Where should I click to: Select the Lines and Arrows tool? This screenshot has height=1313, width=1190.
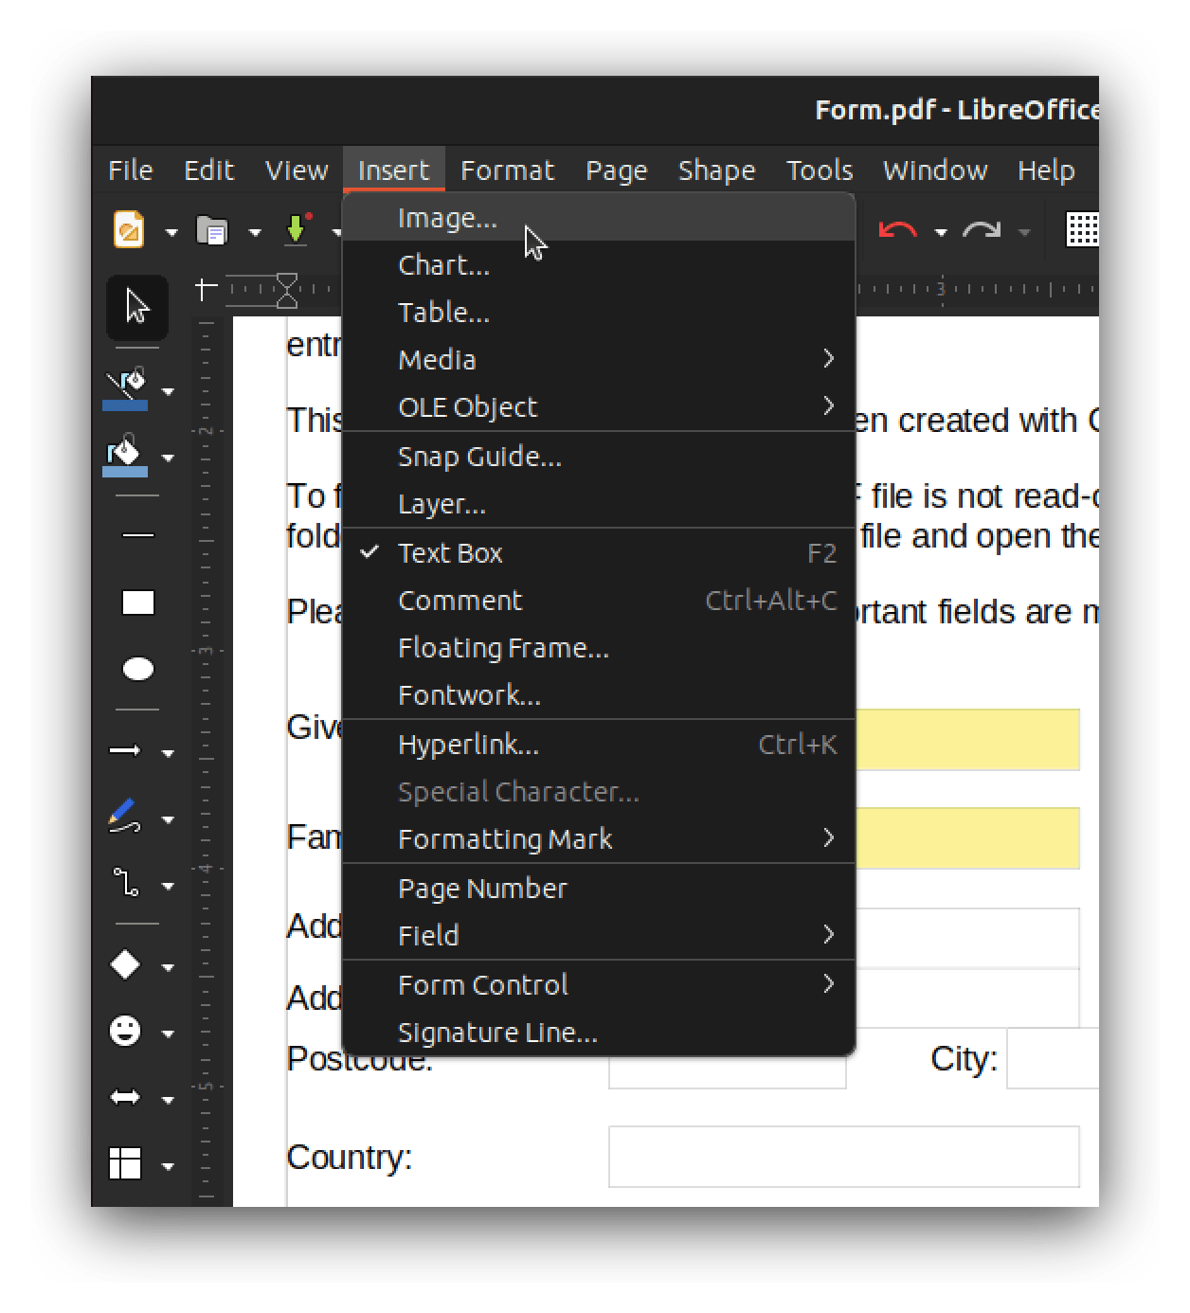coord(126,751)
